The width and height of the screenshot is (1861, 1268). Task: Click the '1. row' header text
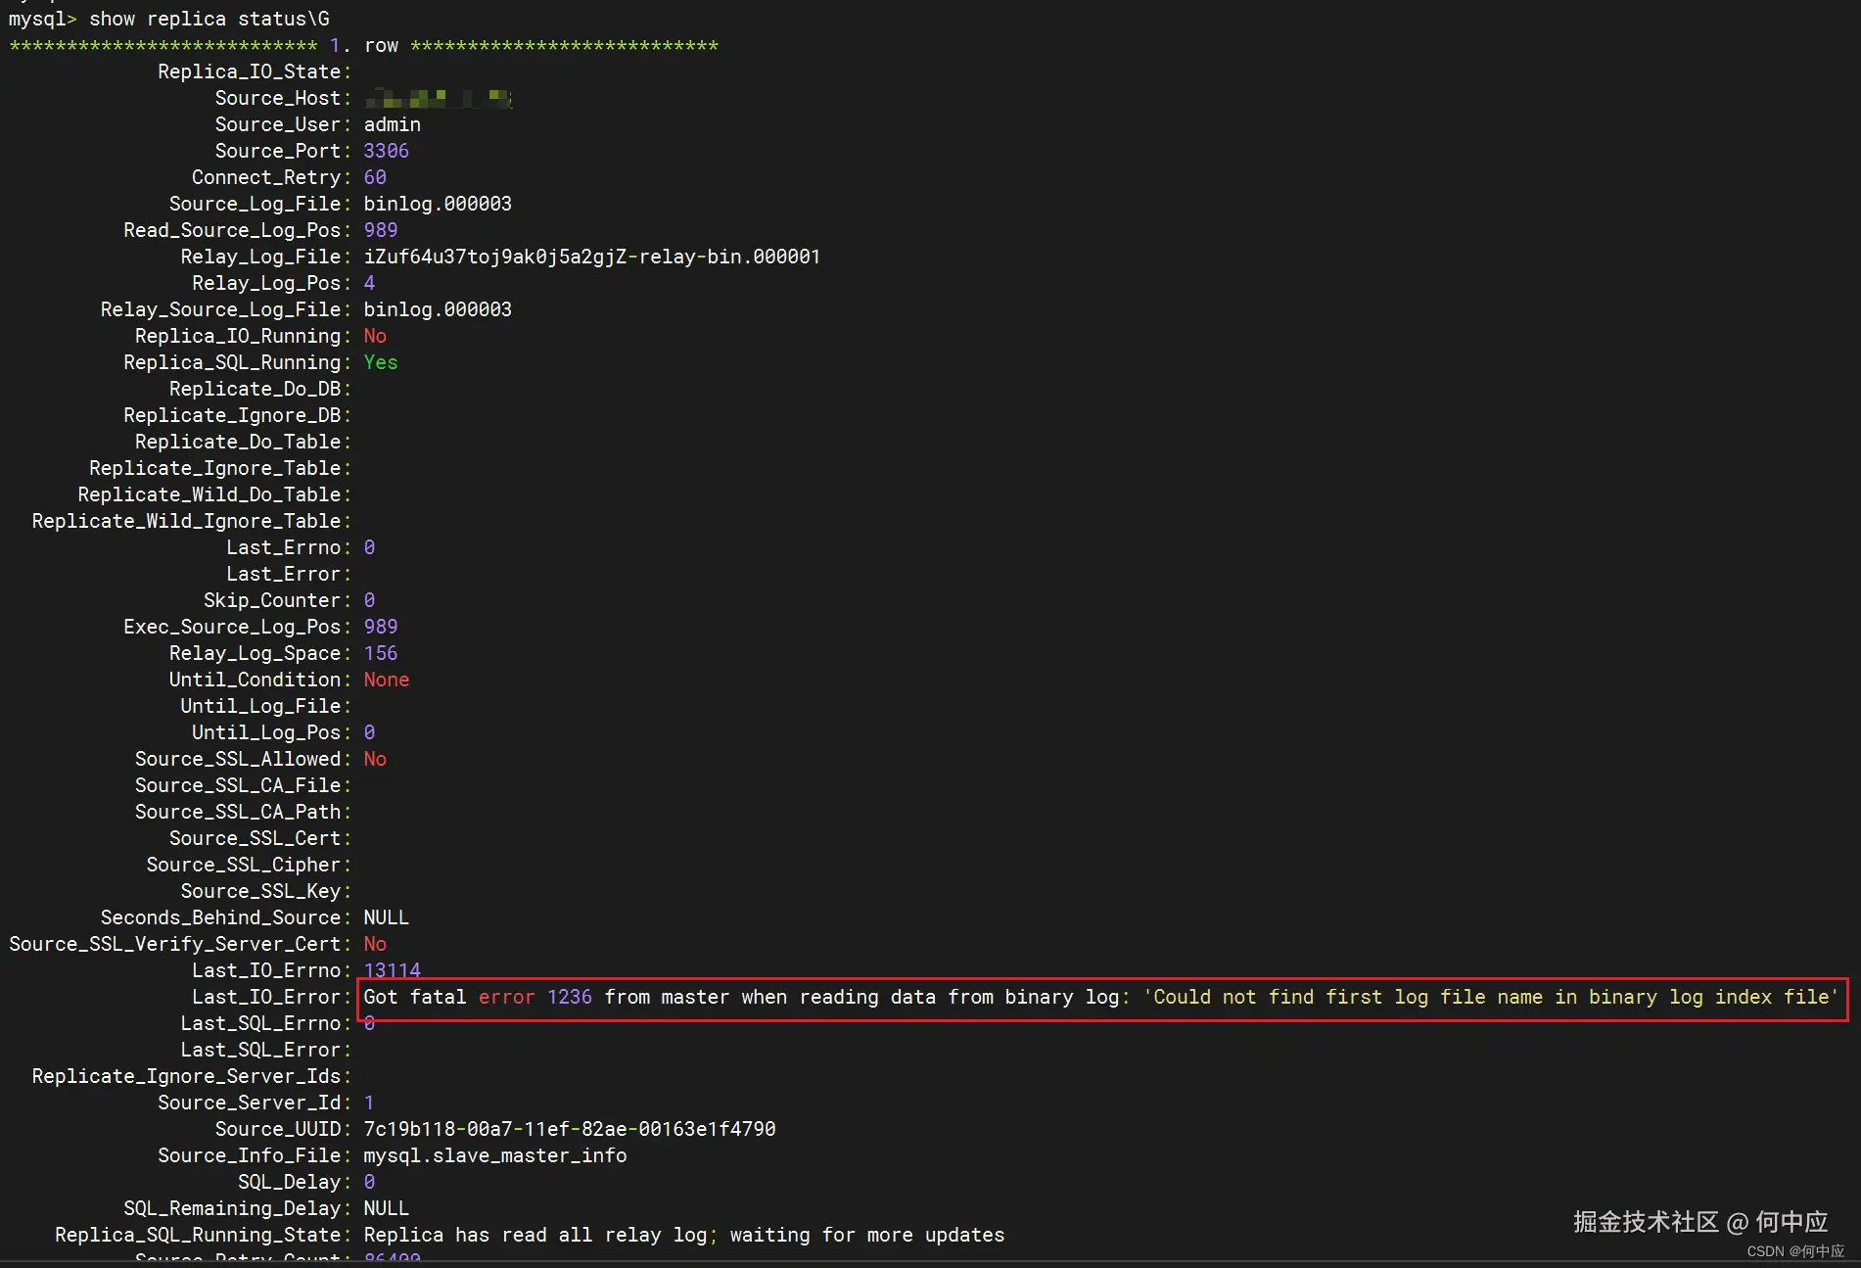click(364, 45)
